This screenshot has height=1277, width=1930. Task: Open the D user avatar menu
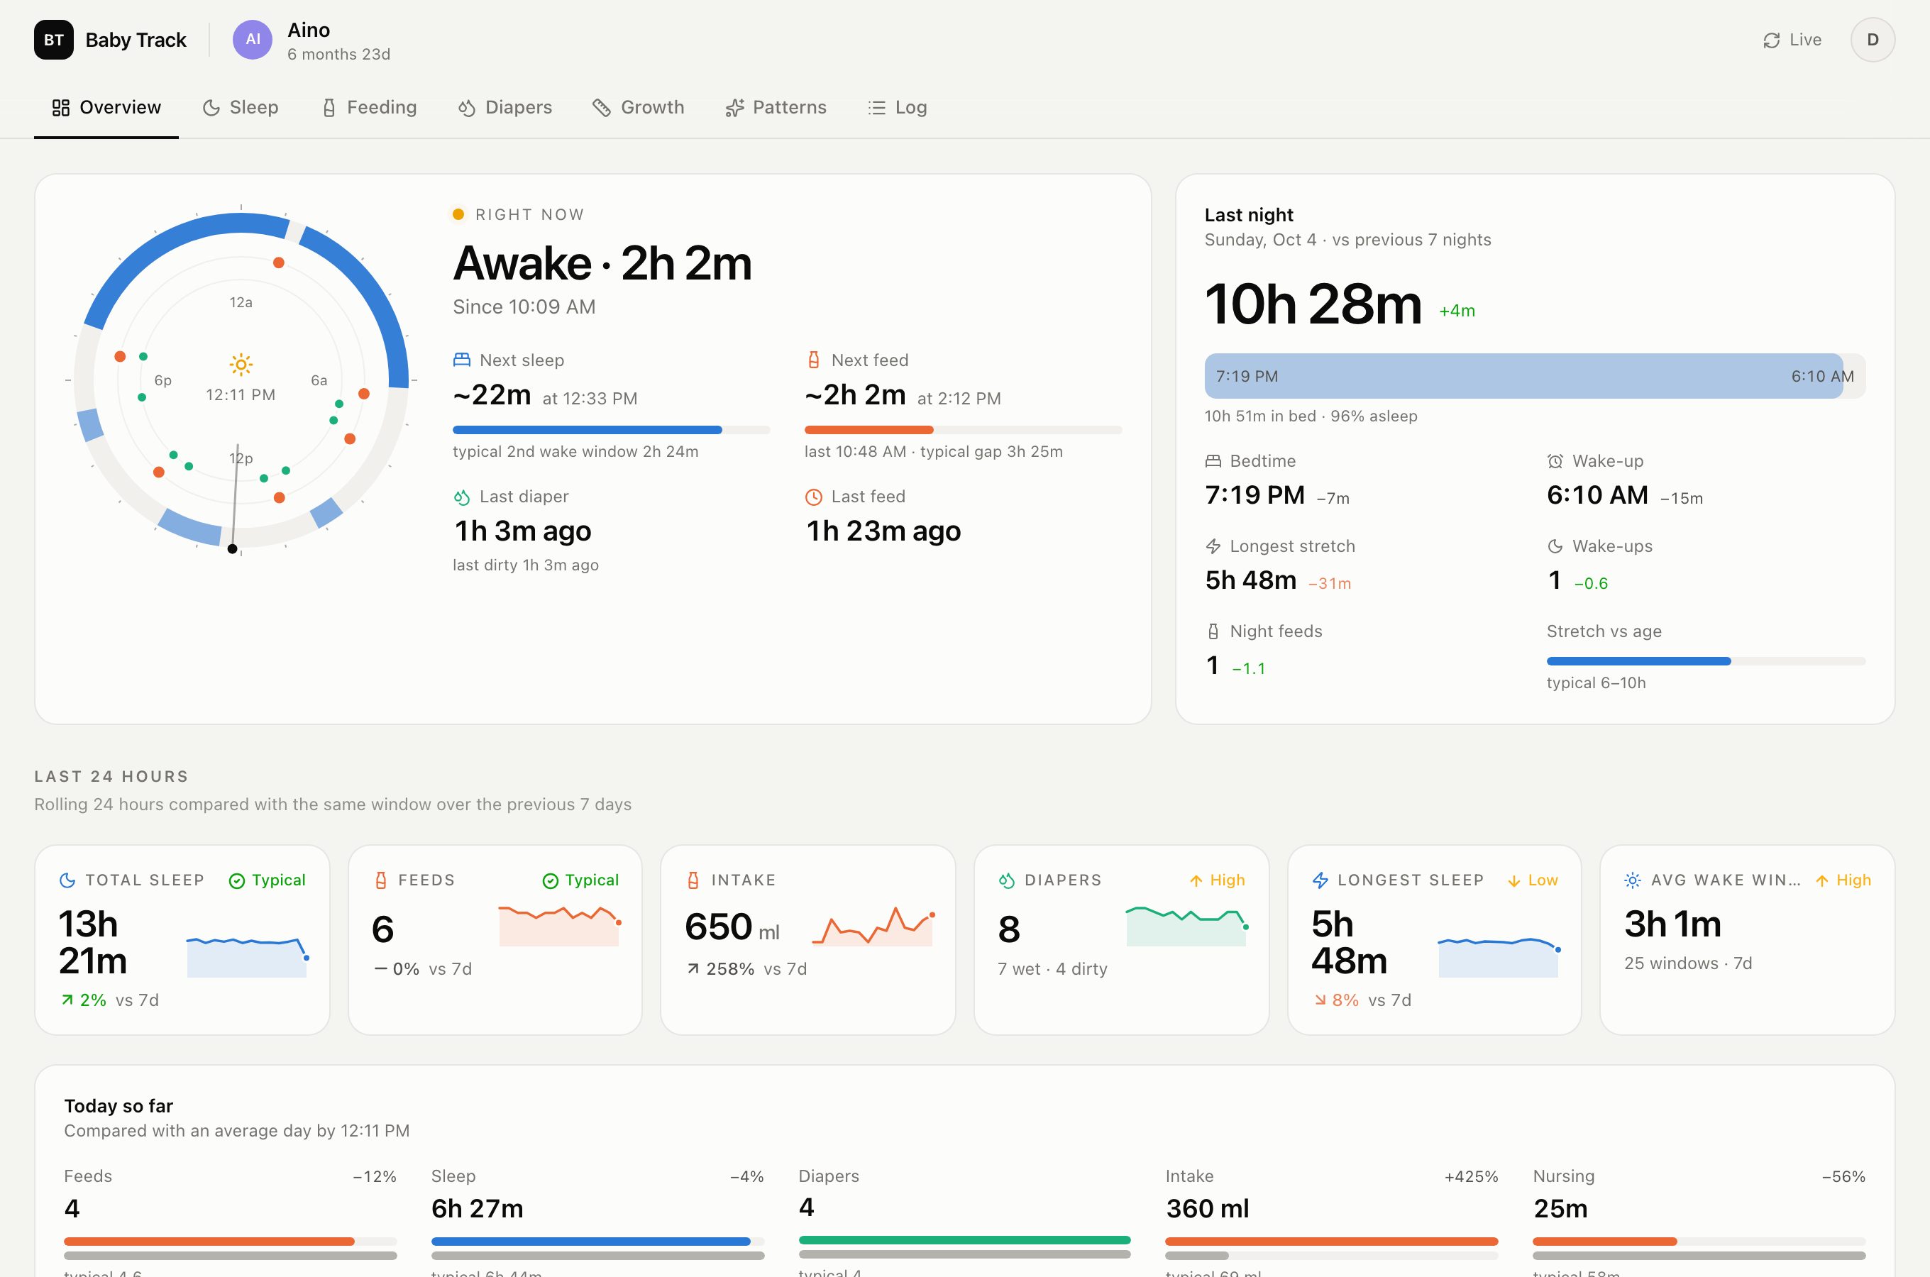click(x=1873, y=40)
